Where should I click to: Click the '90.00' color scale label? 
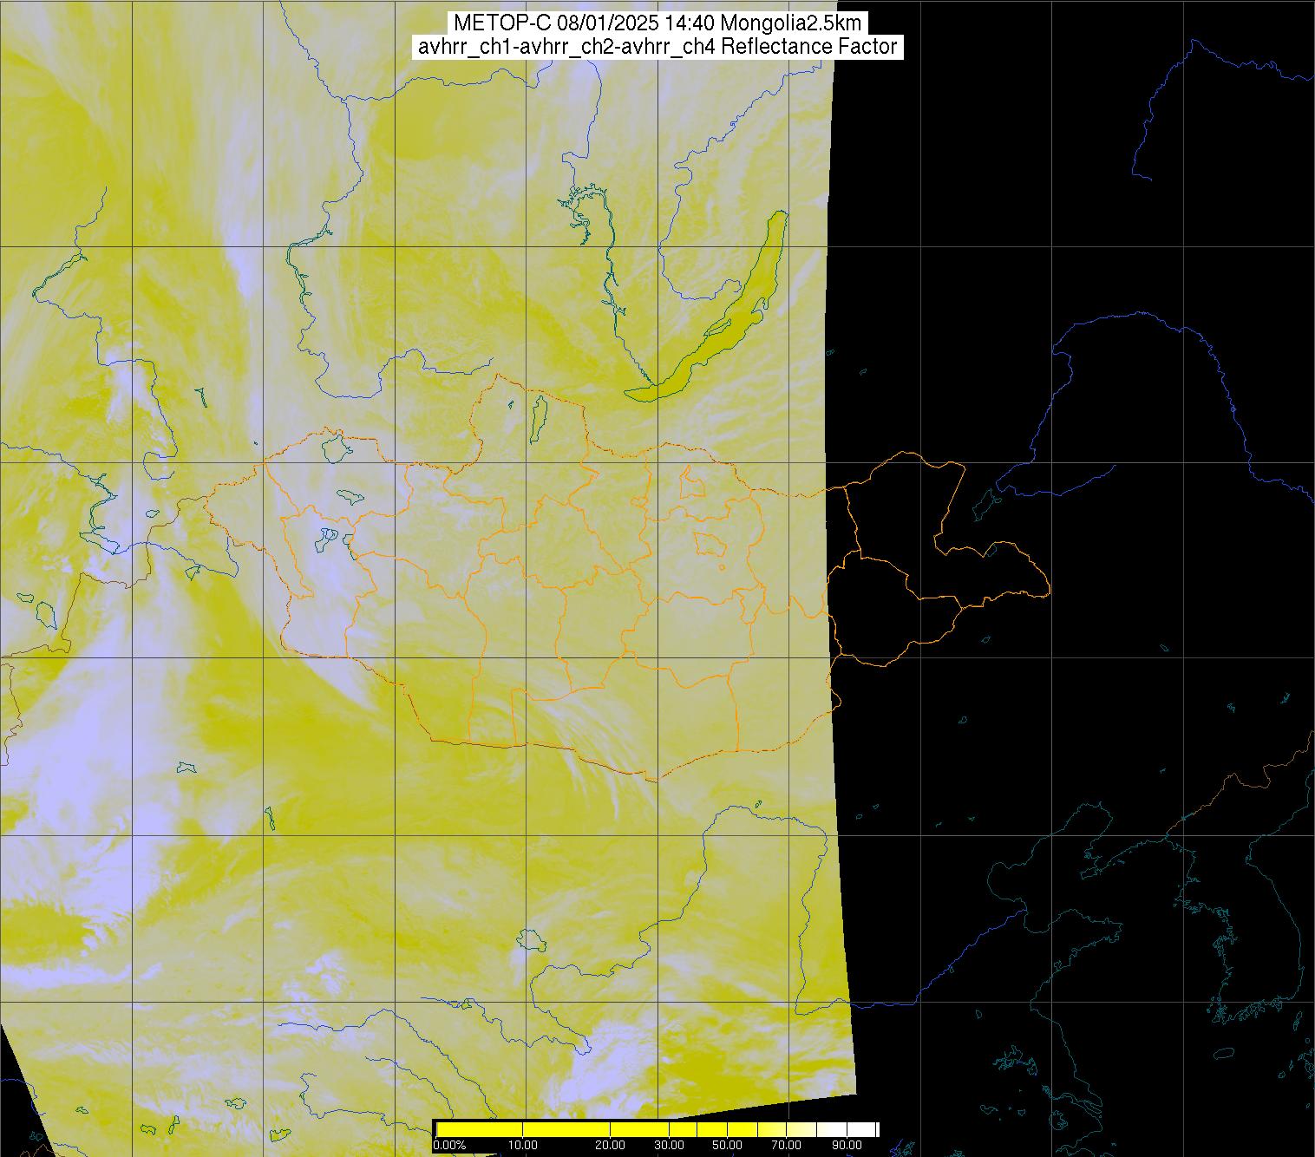click(845, 1147)
